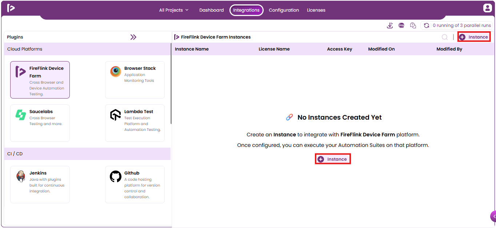Click the FireFlink logo in header

point(11,8)
